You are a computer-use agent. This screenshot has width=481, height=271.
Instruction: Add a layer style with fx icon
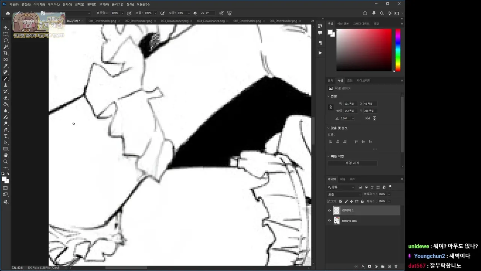[363, 266]
